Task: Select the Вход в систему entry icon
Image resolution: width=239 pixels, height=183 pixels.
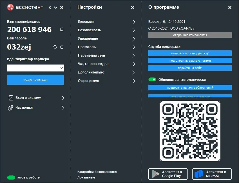Action: coord(10,98)
